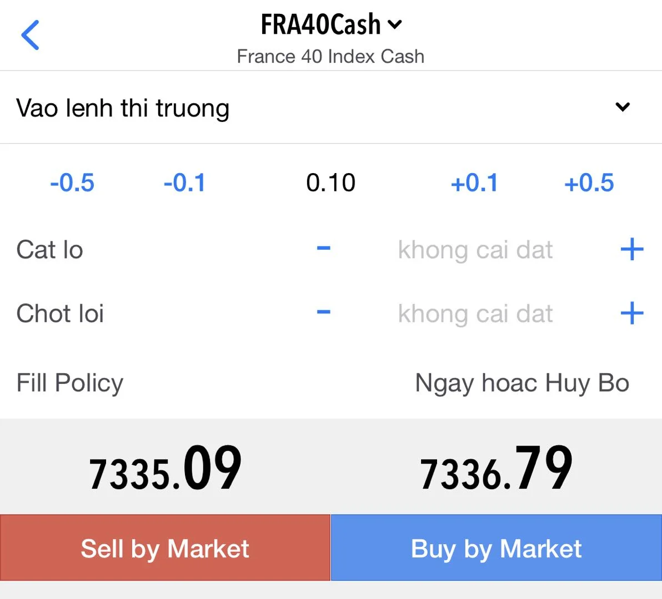
Task: Tap the minus icon for Cat lo
Action: point(323,248)
